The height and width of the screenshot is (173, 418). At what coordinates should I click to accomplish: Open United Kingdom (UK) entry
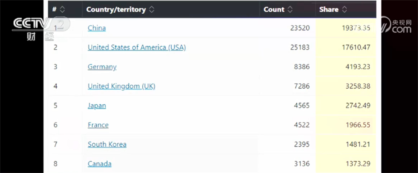[122, 86]
